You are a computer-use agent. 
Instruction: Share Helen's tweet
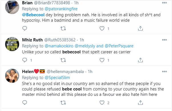pyautogui.click(x=140, y=103)
